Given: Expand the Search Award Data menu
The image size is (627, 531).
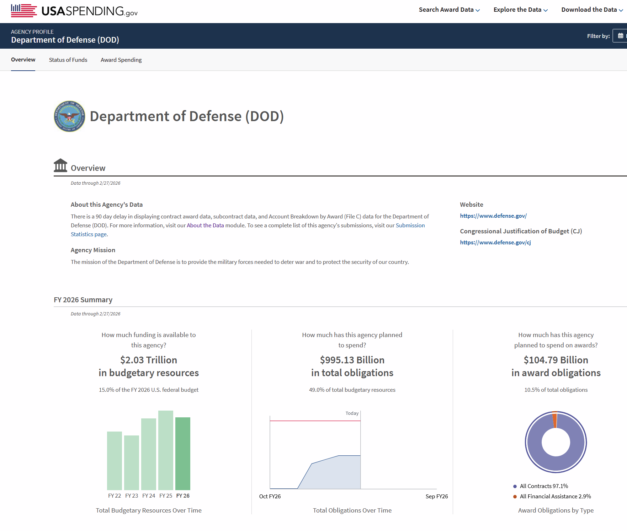Looking at the screenshot, I should [x=449, y=10].
